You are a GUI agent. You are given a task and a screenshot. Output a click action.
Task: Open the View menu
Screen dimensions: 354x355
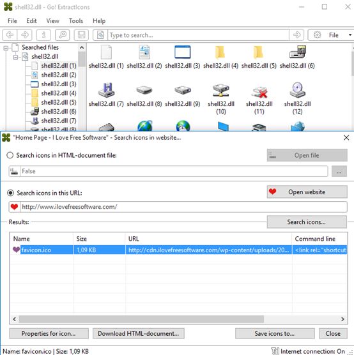[52, 21]
